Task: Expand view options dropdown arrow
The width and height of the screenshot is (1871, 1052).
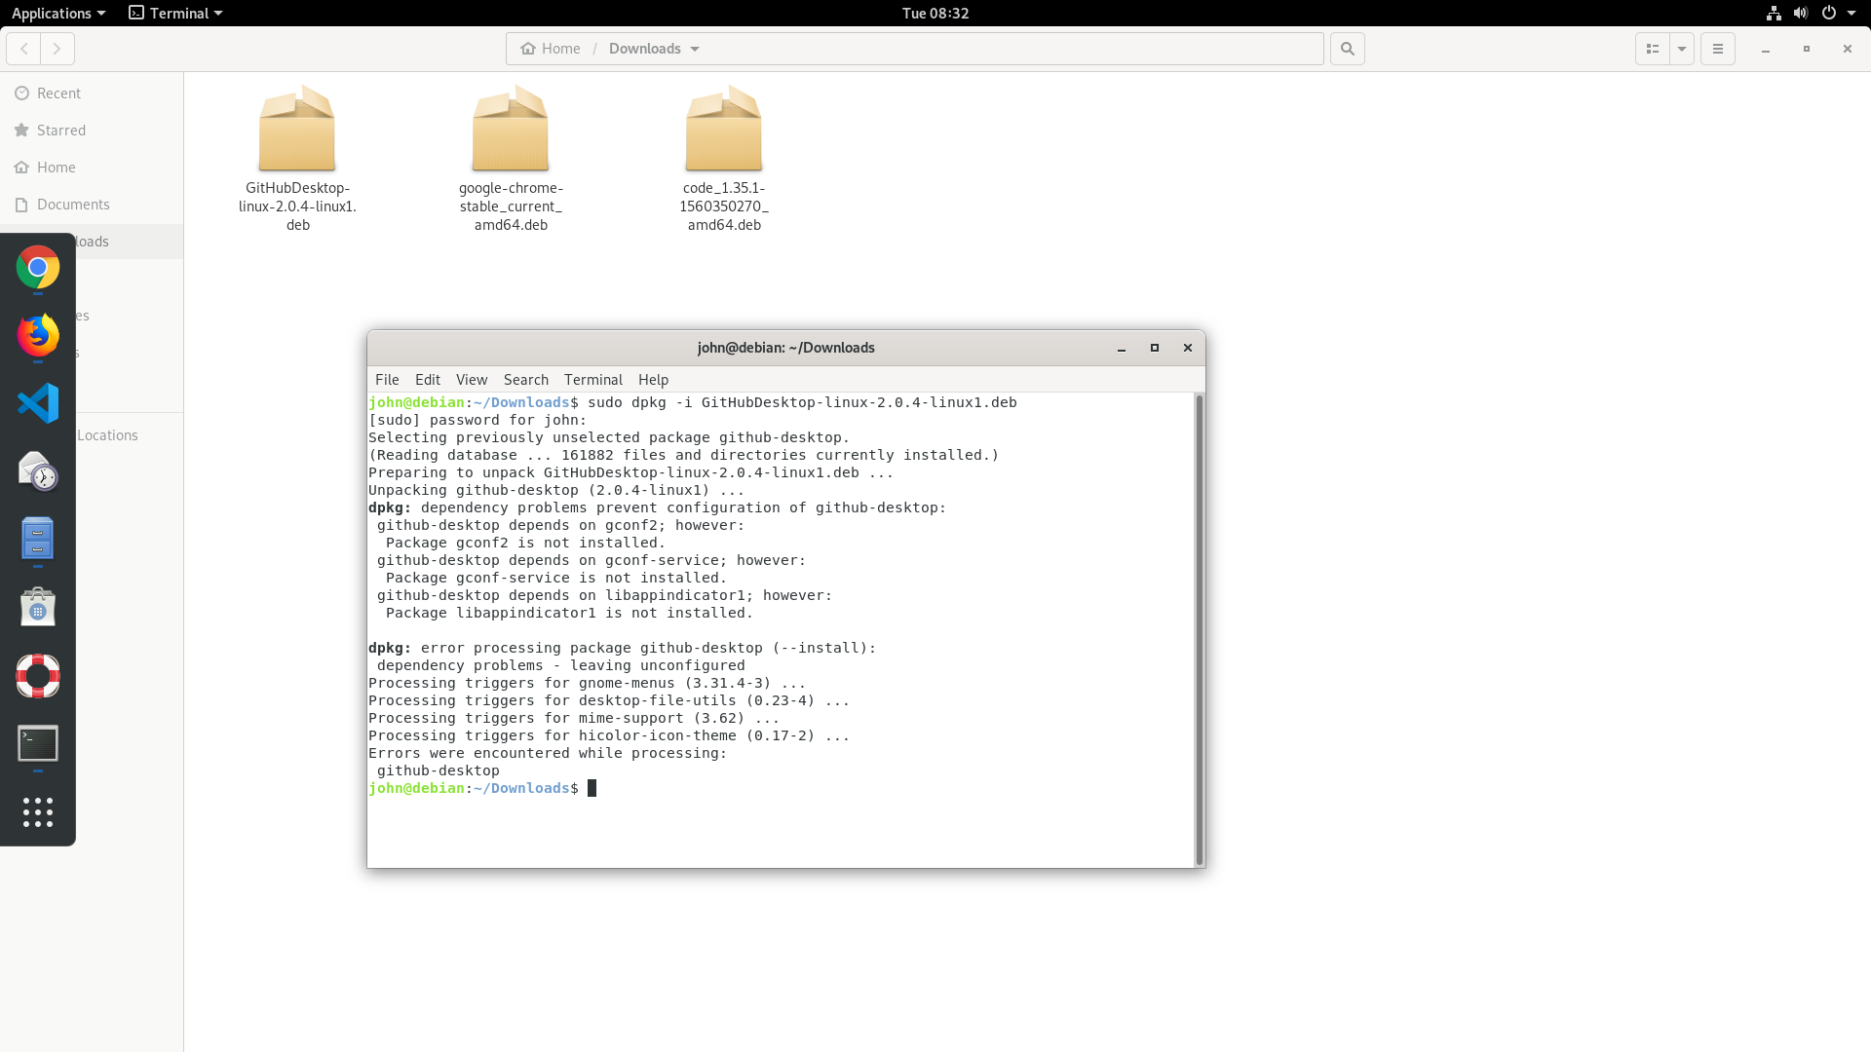Action: click(x=1682, y=49)
